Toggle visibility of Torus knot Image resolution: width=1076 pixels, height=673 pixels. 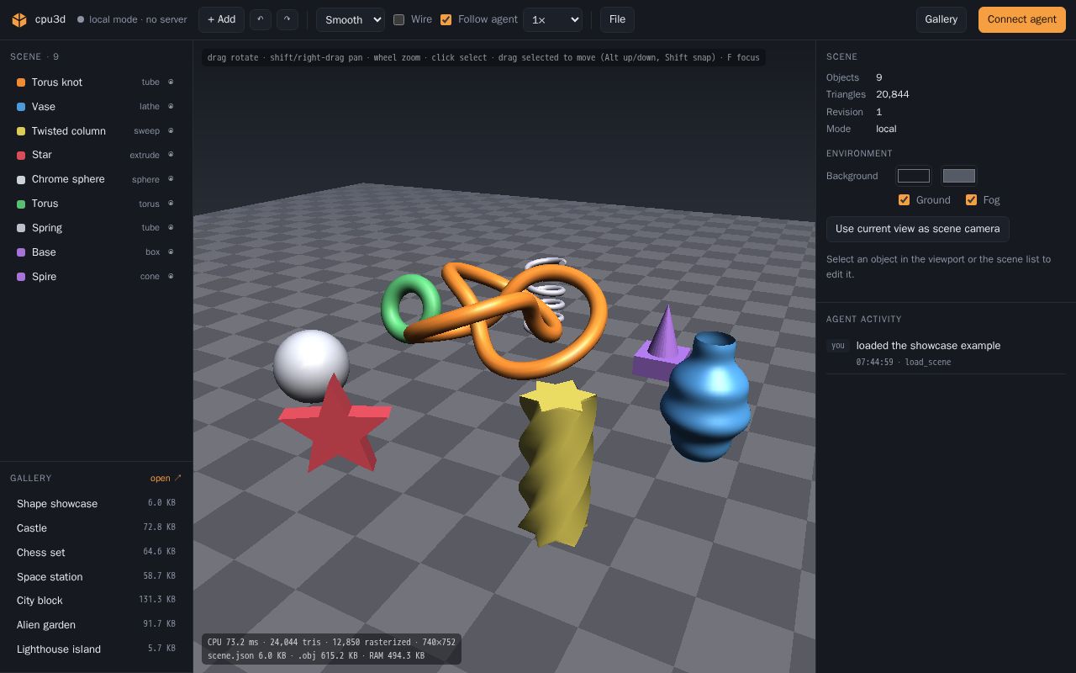point(171,82)
